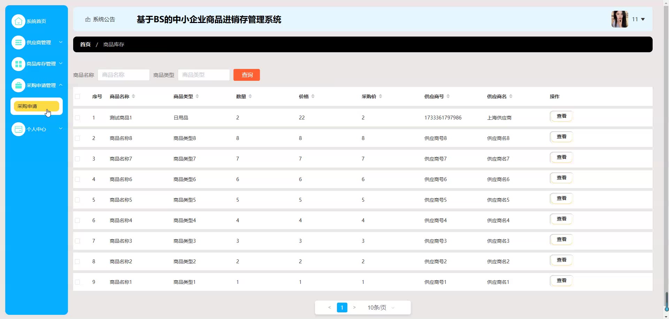Click the 采购申请管理 briefcase icon

(18, 85)
